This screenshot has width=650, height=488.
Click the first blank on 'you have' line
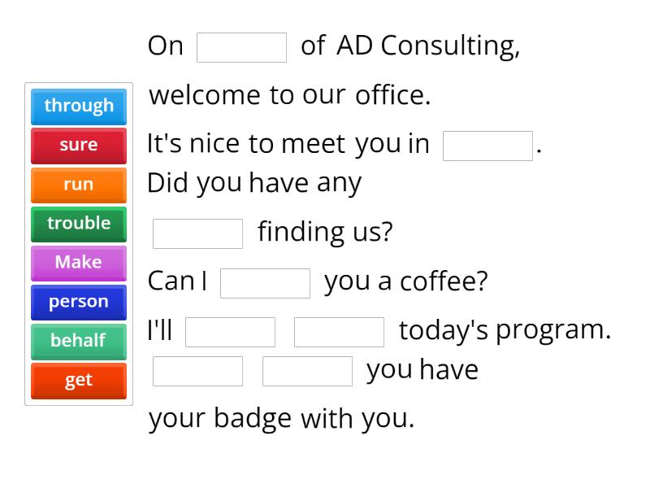click(197, 371)
